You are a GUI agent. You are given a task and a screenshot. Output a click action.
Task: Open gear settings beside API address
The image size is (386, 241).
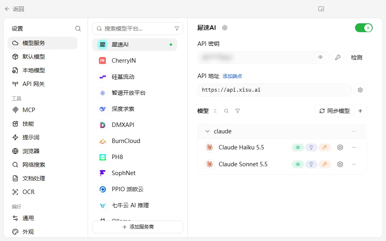point(360,90)
